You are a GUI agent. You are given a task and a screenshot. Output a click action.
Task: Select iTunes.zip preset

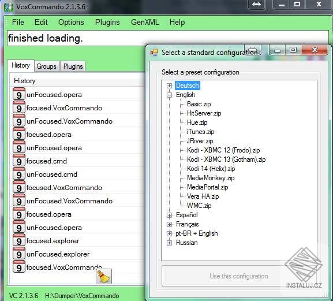200,132
